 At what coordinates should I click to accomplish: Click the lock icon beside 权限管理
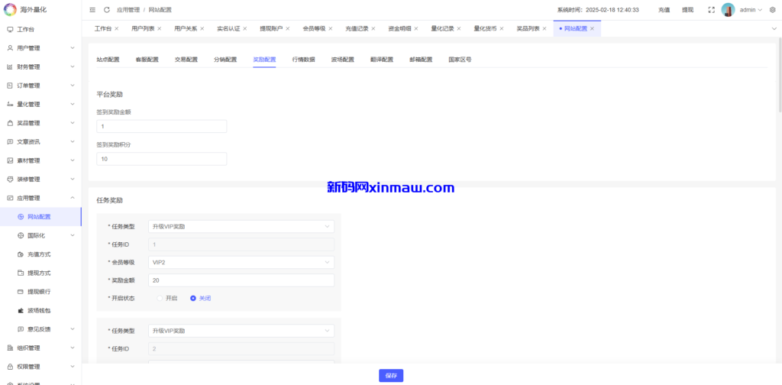(10, 367)
